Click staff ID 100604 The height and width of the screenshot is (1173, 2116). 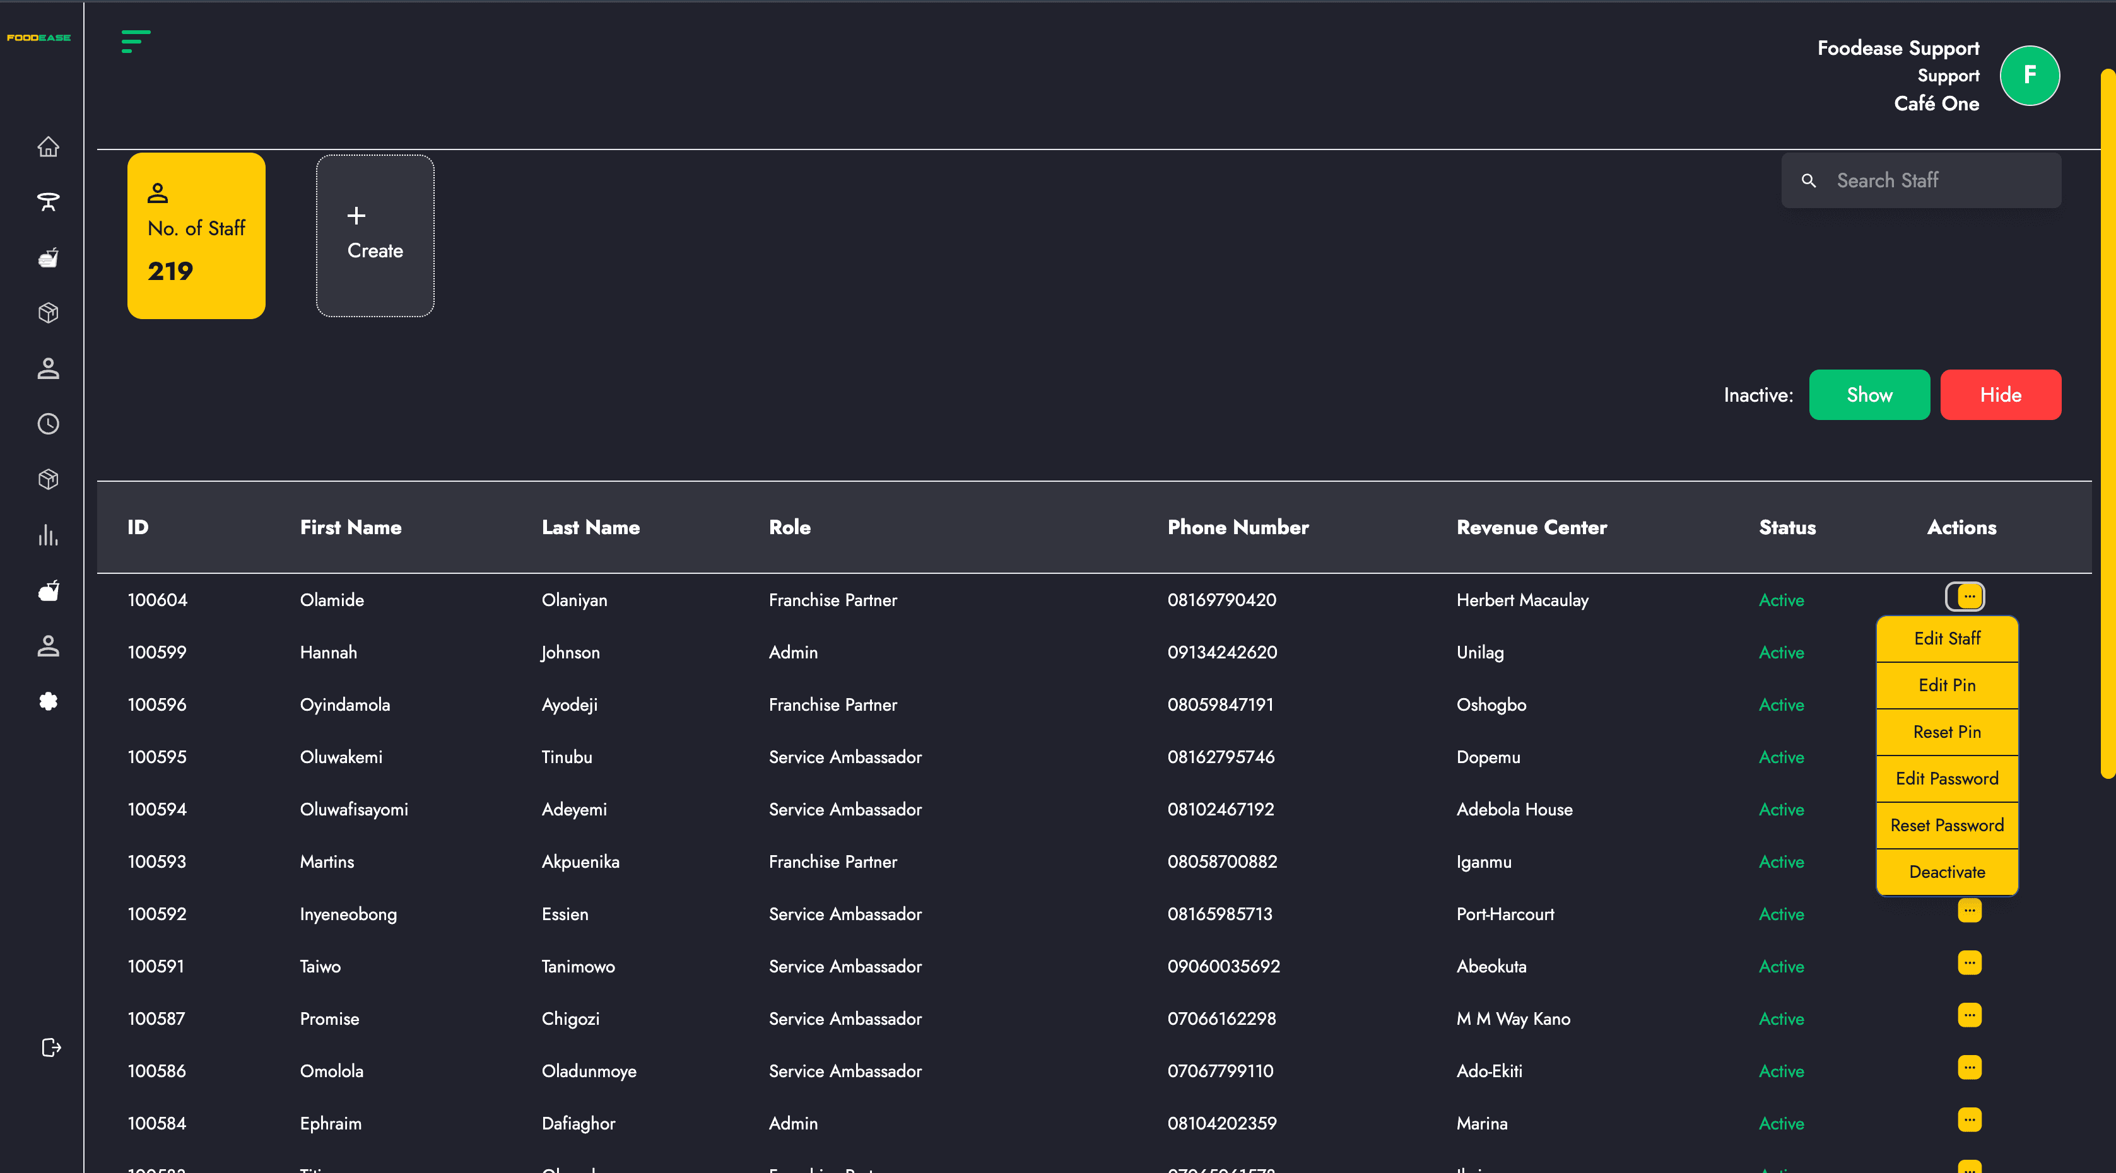[x=158, y=600]
